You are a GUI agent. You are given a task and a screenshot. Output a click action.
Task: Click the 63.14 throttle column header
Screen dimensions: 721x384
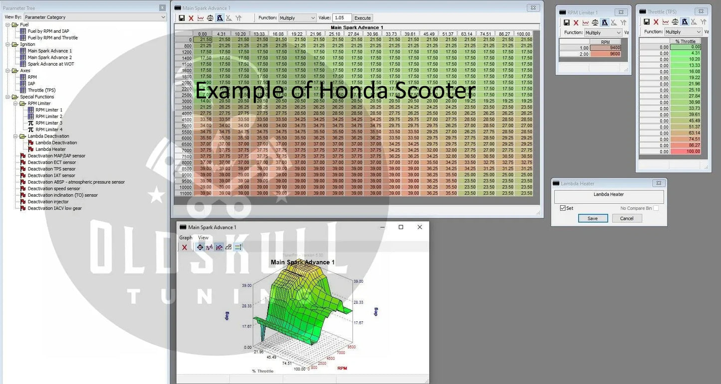pyautogui.click(x=467, y=34)
